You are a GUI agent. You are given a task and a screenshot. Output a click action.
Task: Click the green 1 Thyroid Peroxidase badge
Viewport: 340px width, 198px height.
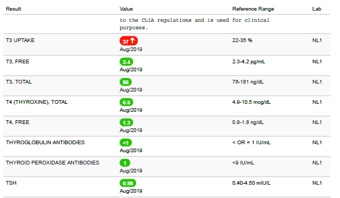[x=125, y=163]
